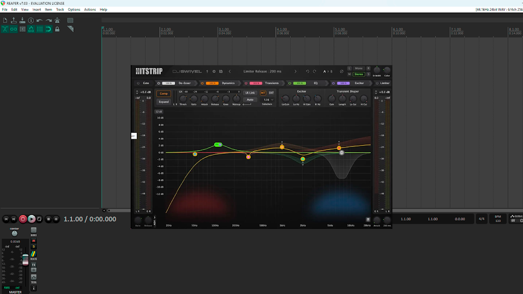Create a new project from REAPER toolbar
523x294 pixels.
(5, 20)
